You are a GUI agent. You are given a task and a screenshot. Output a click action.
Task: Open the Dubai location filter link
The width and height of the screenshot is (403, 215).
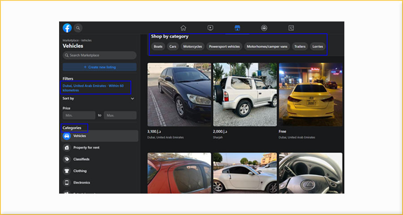(93, 88)
